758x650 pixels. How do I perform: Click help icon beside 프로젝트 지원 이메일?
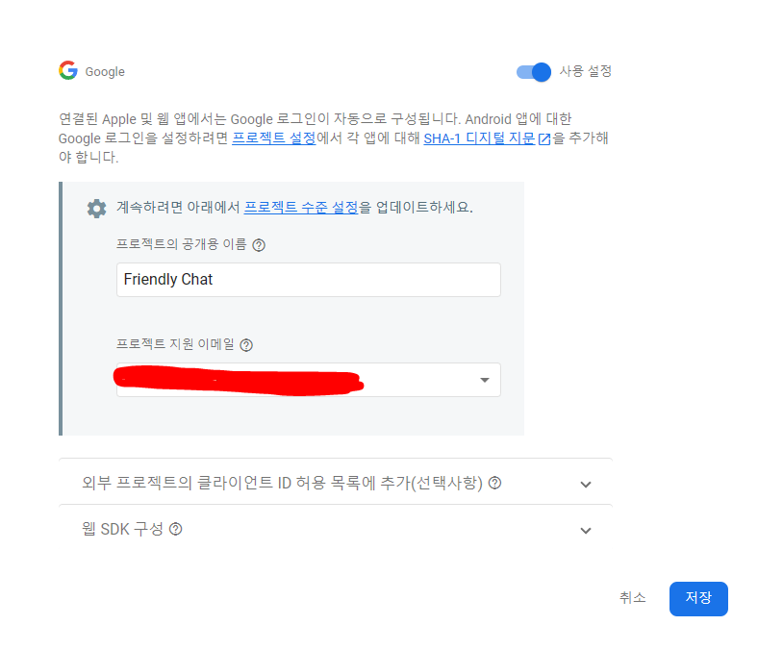click(246, 345)
